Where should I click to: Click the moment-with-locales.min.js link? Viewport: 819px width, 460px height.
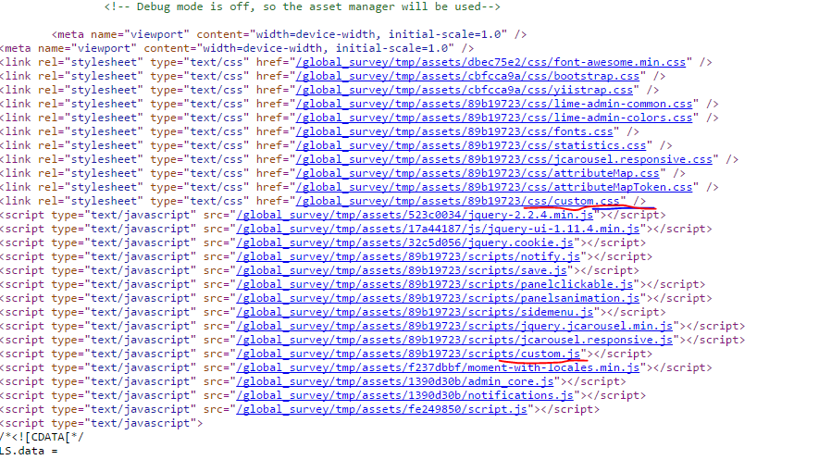(x=437, y=367)
